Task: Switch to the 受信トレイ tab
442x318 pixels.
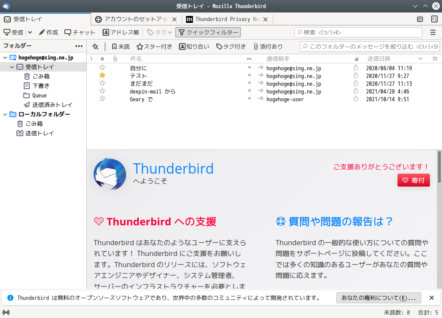Action: 45,19
